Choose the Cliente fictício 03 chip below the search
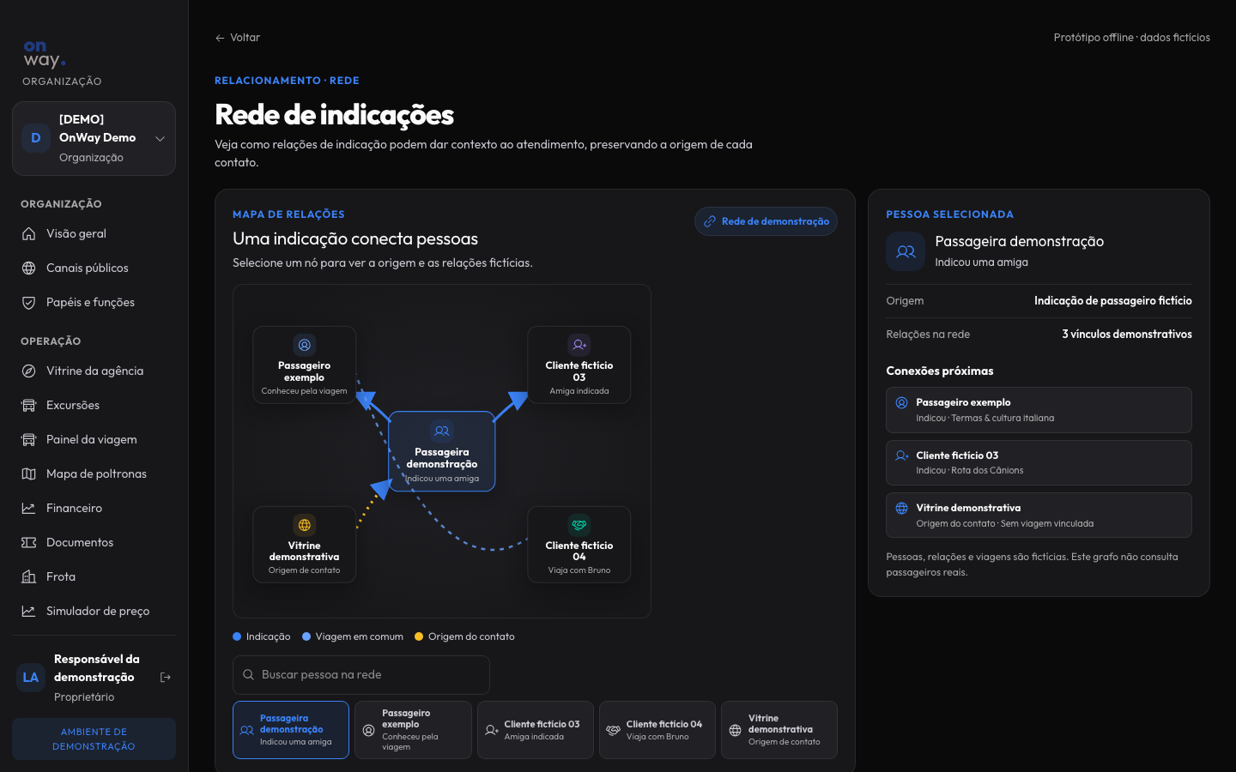Viewport: 1236px width, 772px height. click(x=536, y=730)
